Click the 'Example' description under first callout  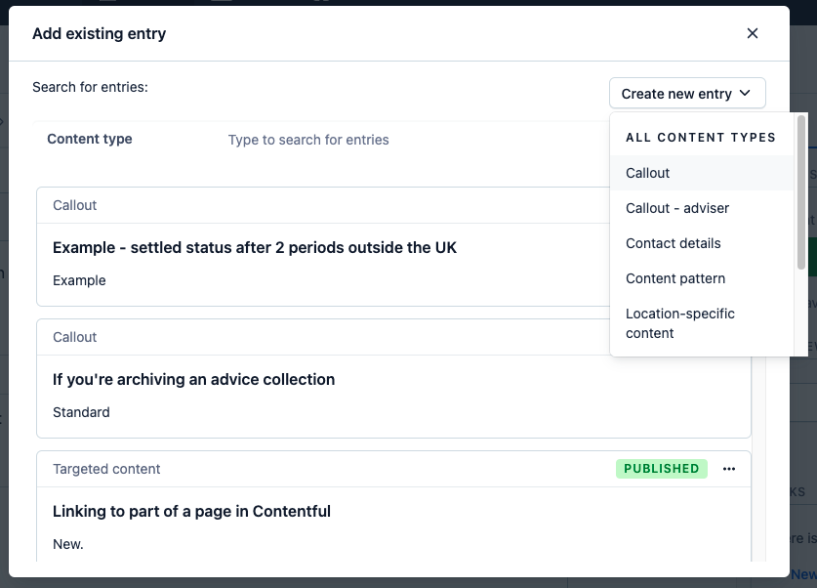tap(79, 280)
